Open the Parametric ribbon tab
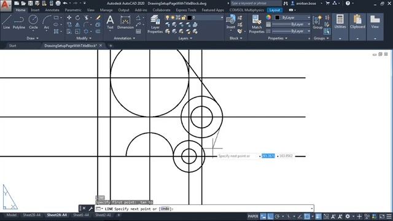The height and width of the screenshot is (221, 393). pos(73,10)
